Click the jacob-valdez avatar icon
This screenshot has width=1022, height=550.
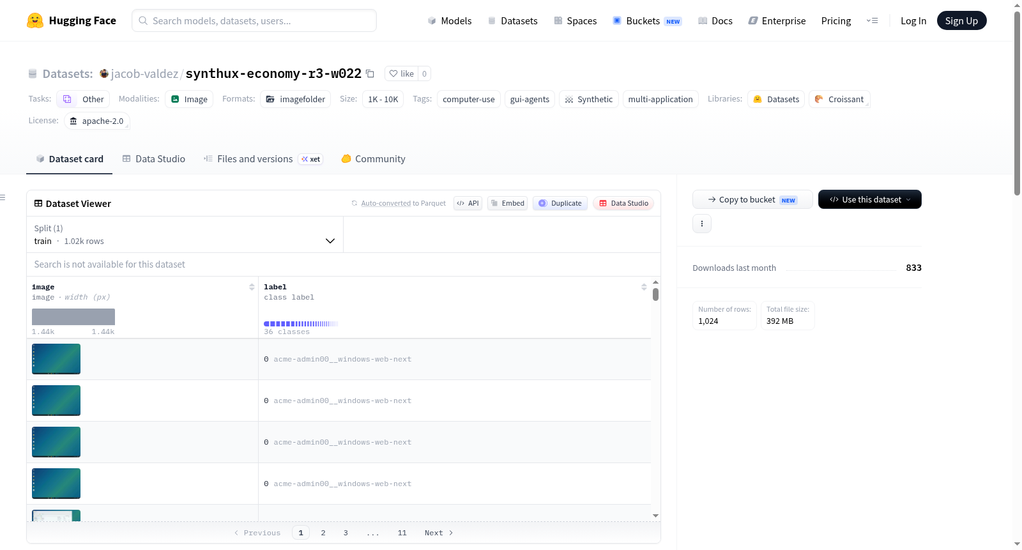click(104, 73)
